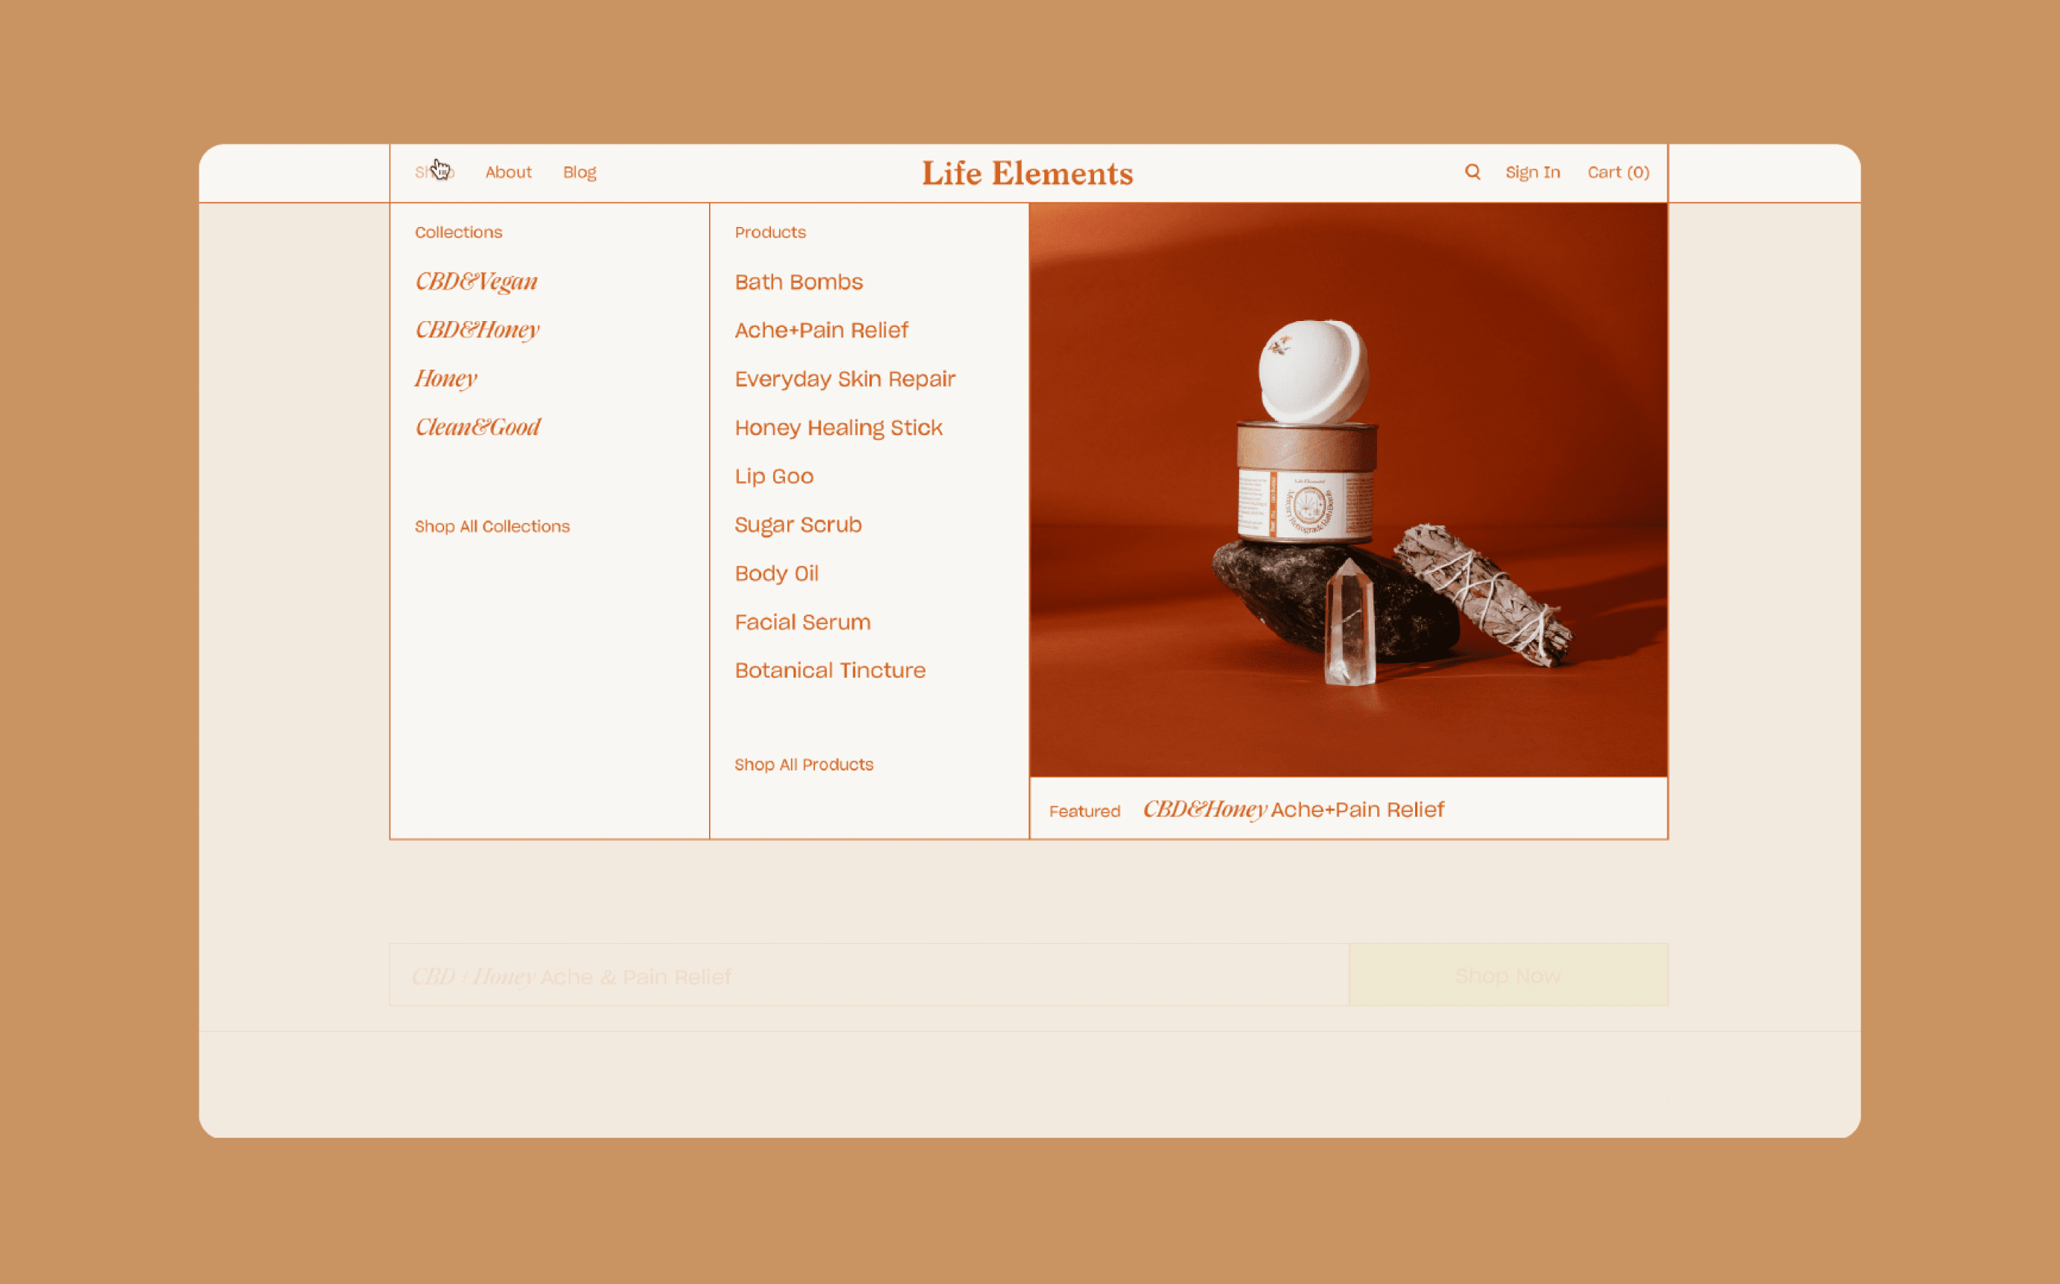Click the search magnifier icon
The width and height of the screenshot is (2060, 1284).
click(x=1472, y=172)
